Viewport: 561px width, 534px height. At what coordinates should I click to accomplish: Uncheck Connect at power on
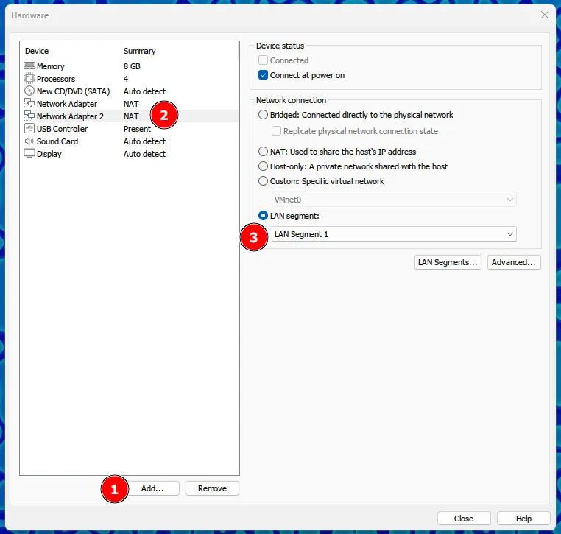264,75
